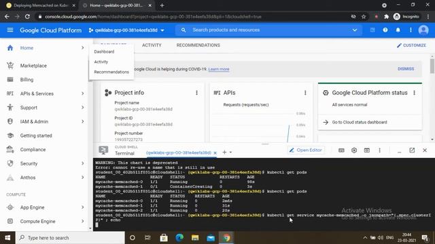The image size is (435, 244).
Task: Minimize the Cloud Shell panel
Action: (399, 151)
